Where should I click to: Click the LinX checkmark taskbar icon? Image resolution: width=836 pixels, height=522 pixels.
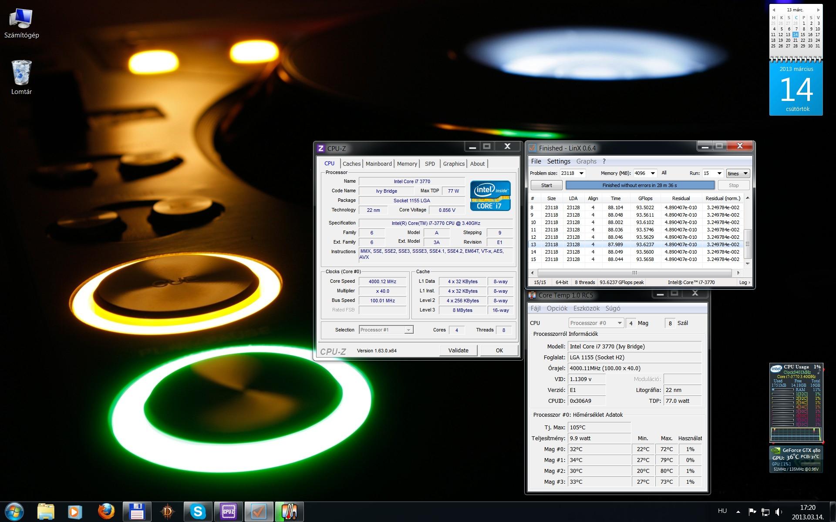[259, 512]
